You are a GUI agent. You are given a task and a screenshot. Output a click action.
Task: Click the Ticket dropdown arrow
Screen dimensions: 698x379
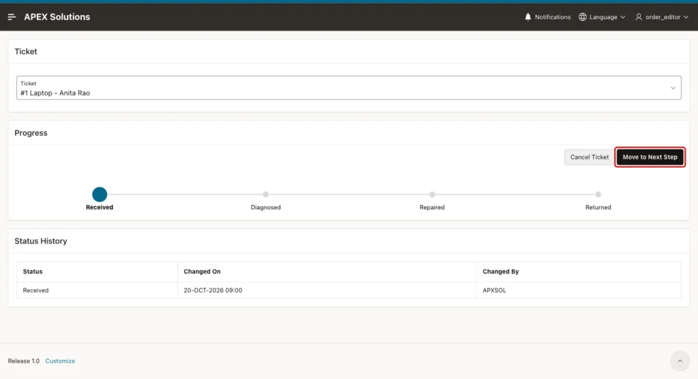[x=673, y=88]
